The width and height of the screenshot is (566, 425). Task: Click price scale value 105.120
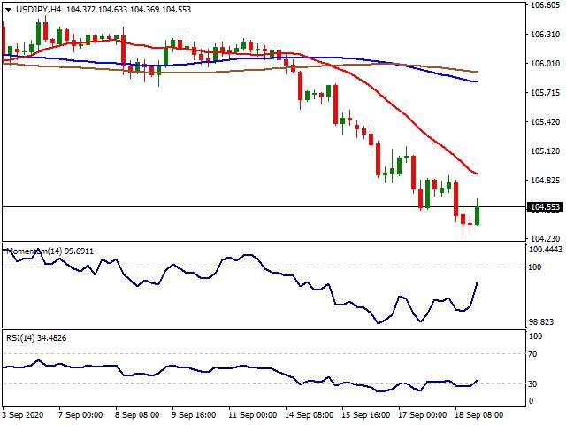pos(545,151)
